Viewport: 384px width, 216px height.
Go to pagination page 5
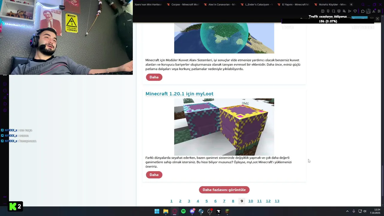tap(206, 201)
